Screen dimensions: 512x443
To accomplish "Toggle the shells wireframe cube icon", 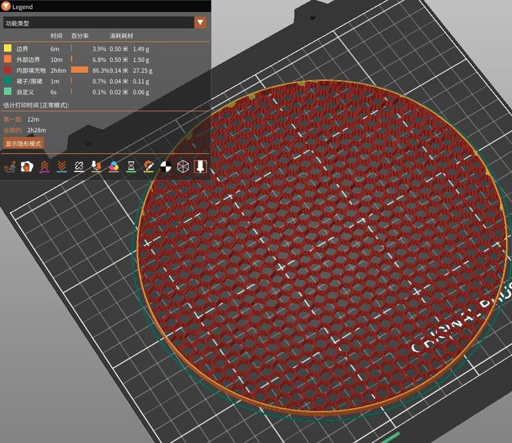I will [x=182, y=166].
